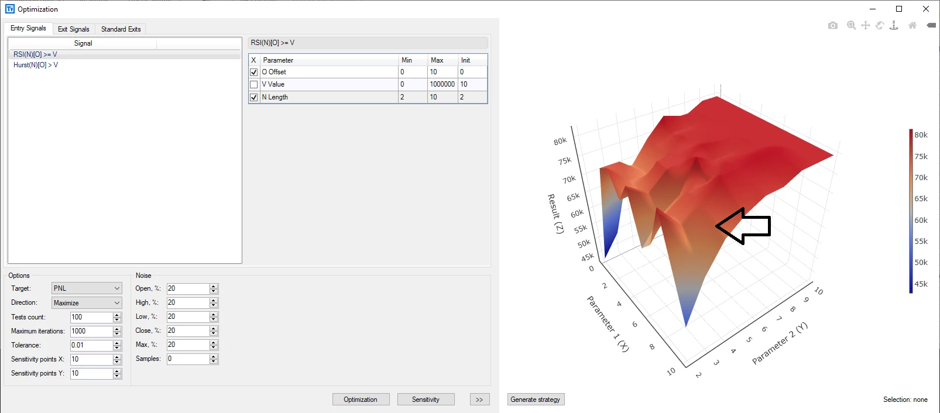Select the Hurst(N)[O] > V signal
This screenshot has width=940, height=413.
click(36, 65)
